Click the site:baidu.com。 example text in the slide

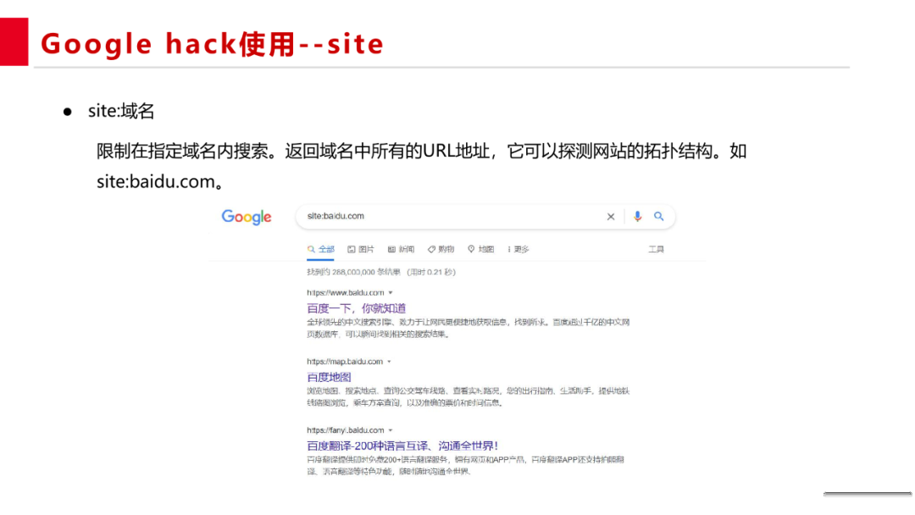point(160,182)
